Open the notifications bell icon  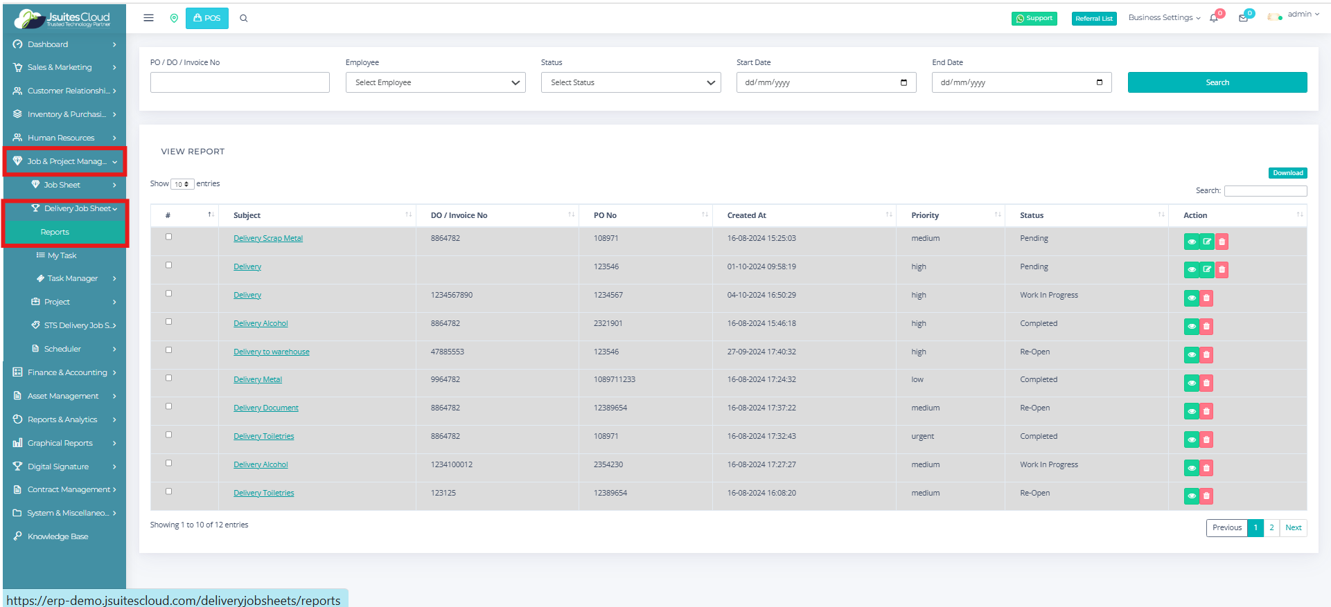coord(1214,18)
